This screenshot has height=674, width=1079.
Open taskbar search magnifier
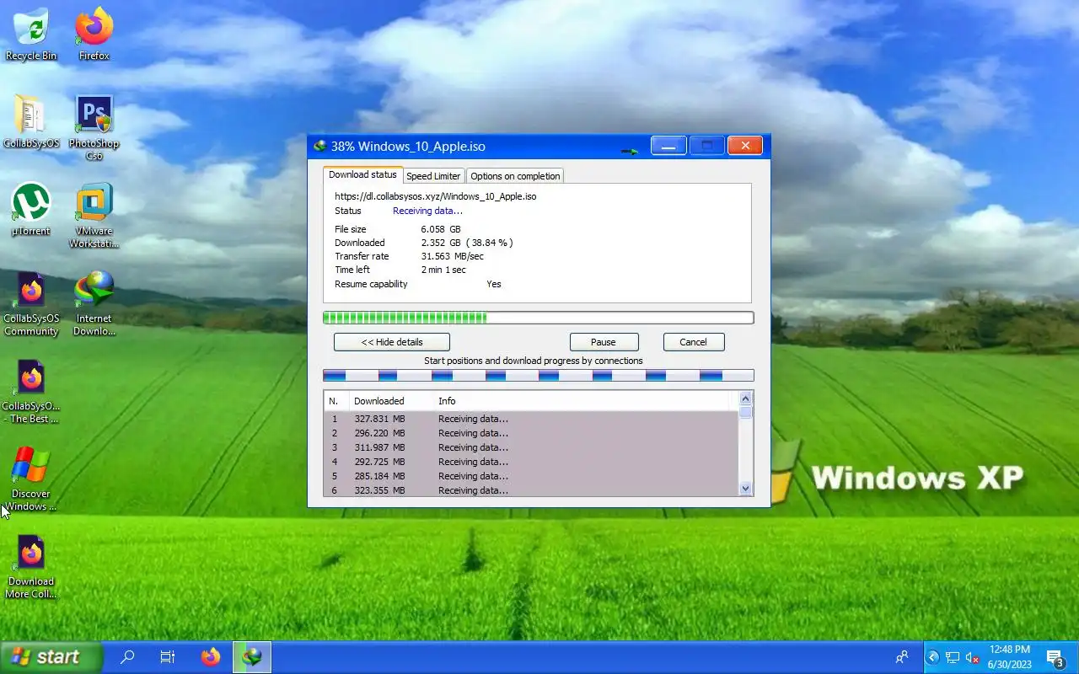point(127,657)
